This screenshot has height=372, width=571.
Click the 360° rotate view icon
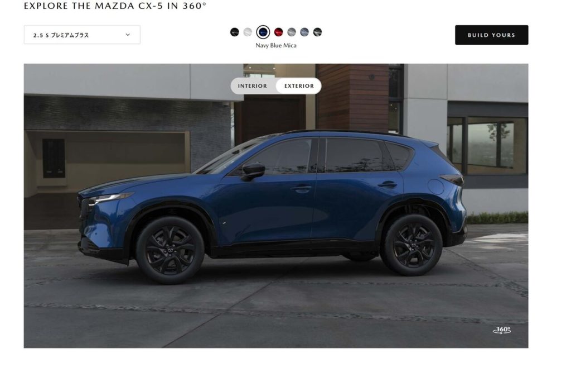[502, 330]
